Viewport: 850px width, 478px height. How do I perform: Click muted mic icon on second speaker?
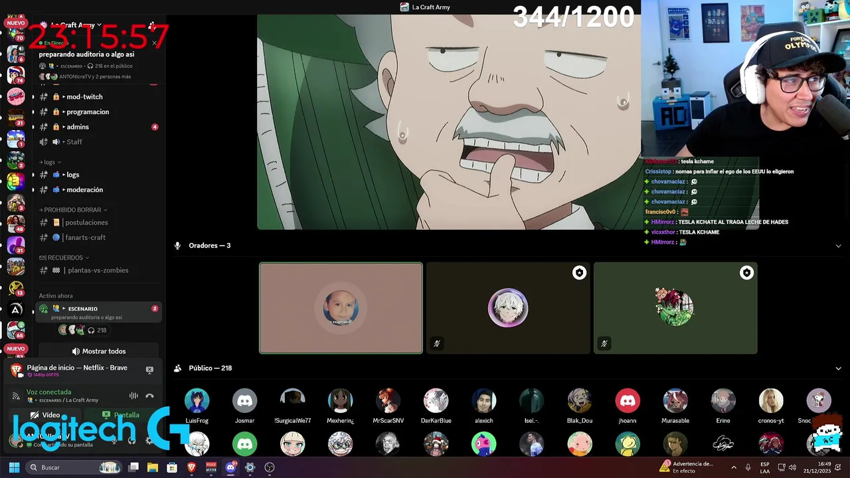436,343
